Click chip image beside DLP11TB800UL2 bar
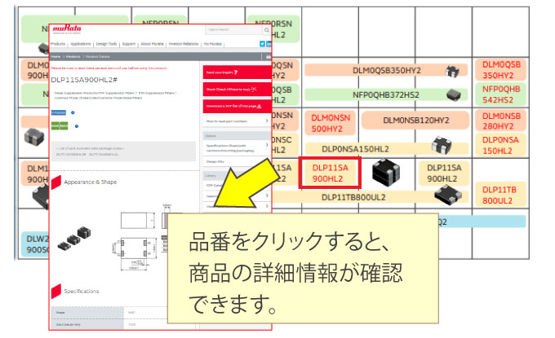The height and width of the screenshot is (338, 555). (447, 194)
